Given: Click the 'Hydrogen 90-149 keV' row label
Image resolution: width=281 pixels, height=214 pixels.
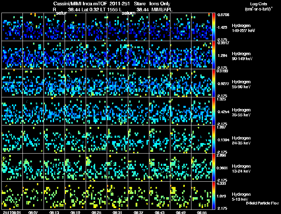Looking at the screenshot, I should click(x=242, y=56).
